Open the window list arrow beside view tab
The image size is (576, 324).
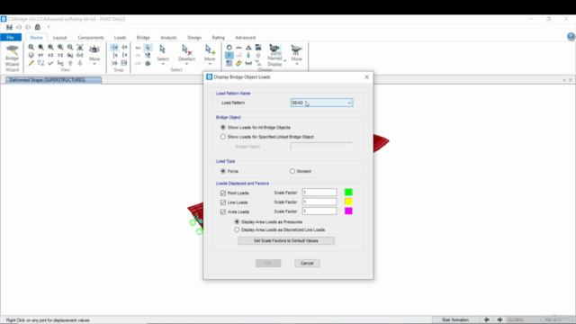[564, 80]
